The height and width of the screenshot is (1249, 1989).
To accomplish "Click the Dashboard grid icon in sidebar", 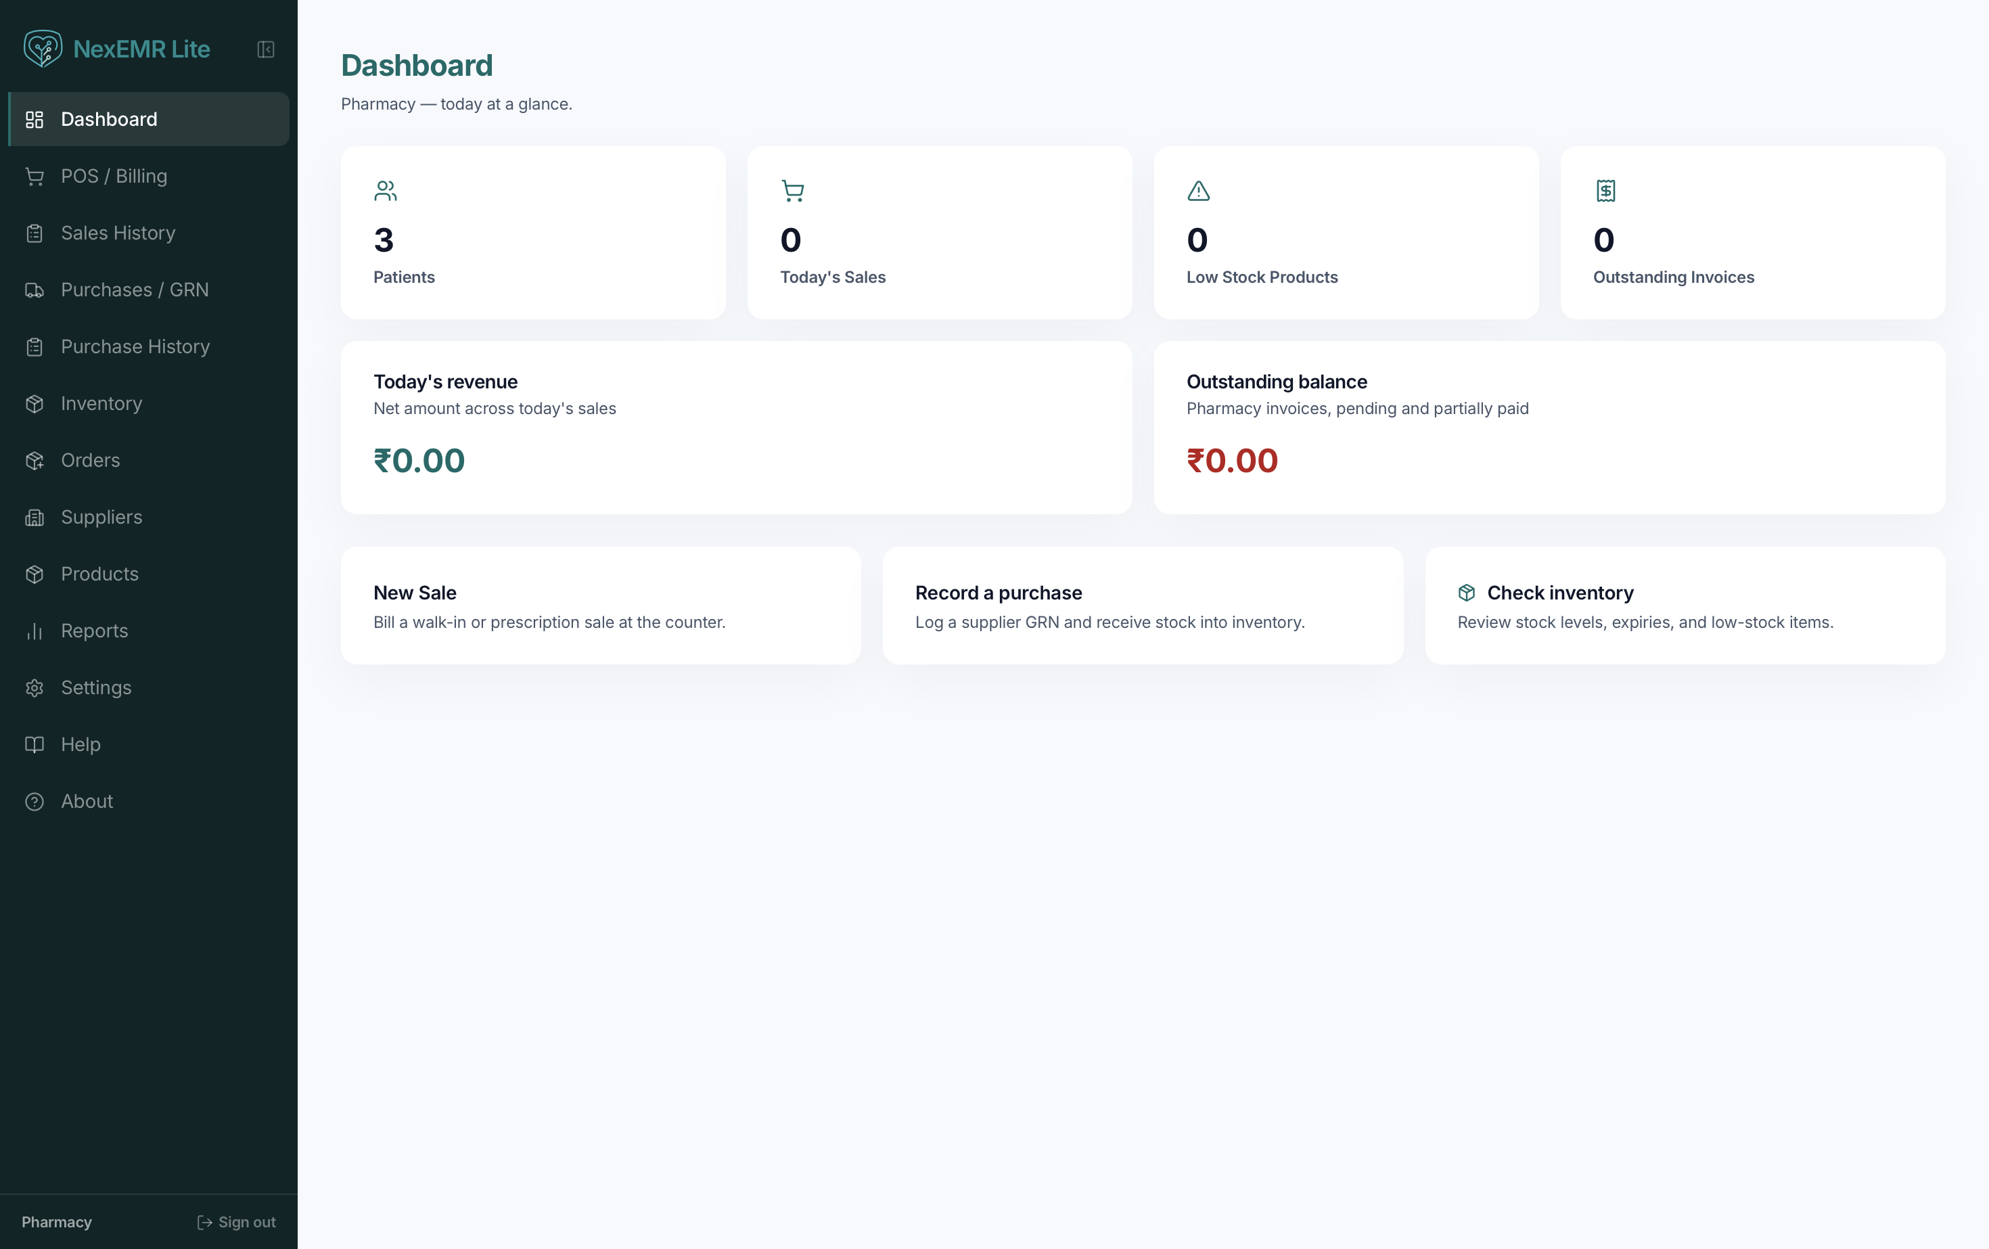I will pos(35,120).
